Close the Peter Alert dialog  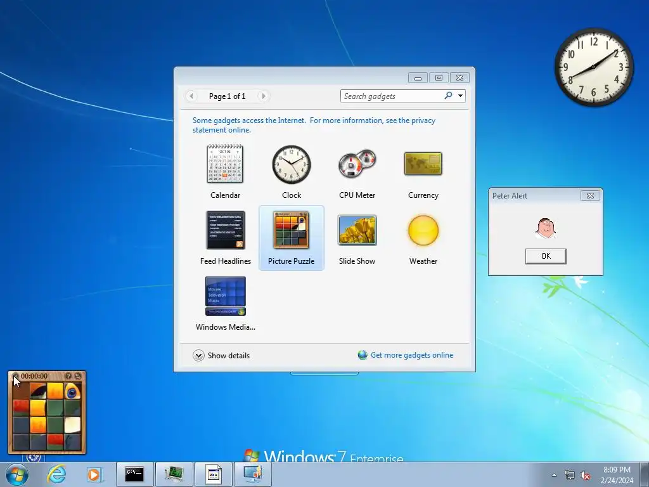click(590, 195)
